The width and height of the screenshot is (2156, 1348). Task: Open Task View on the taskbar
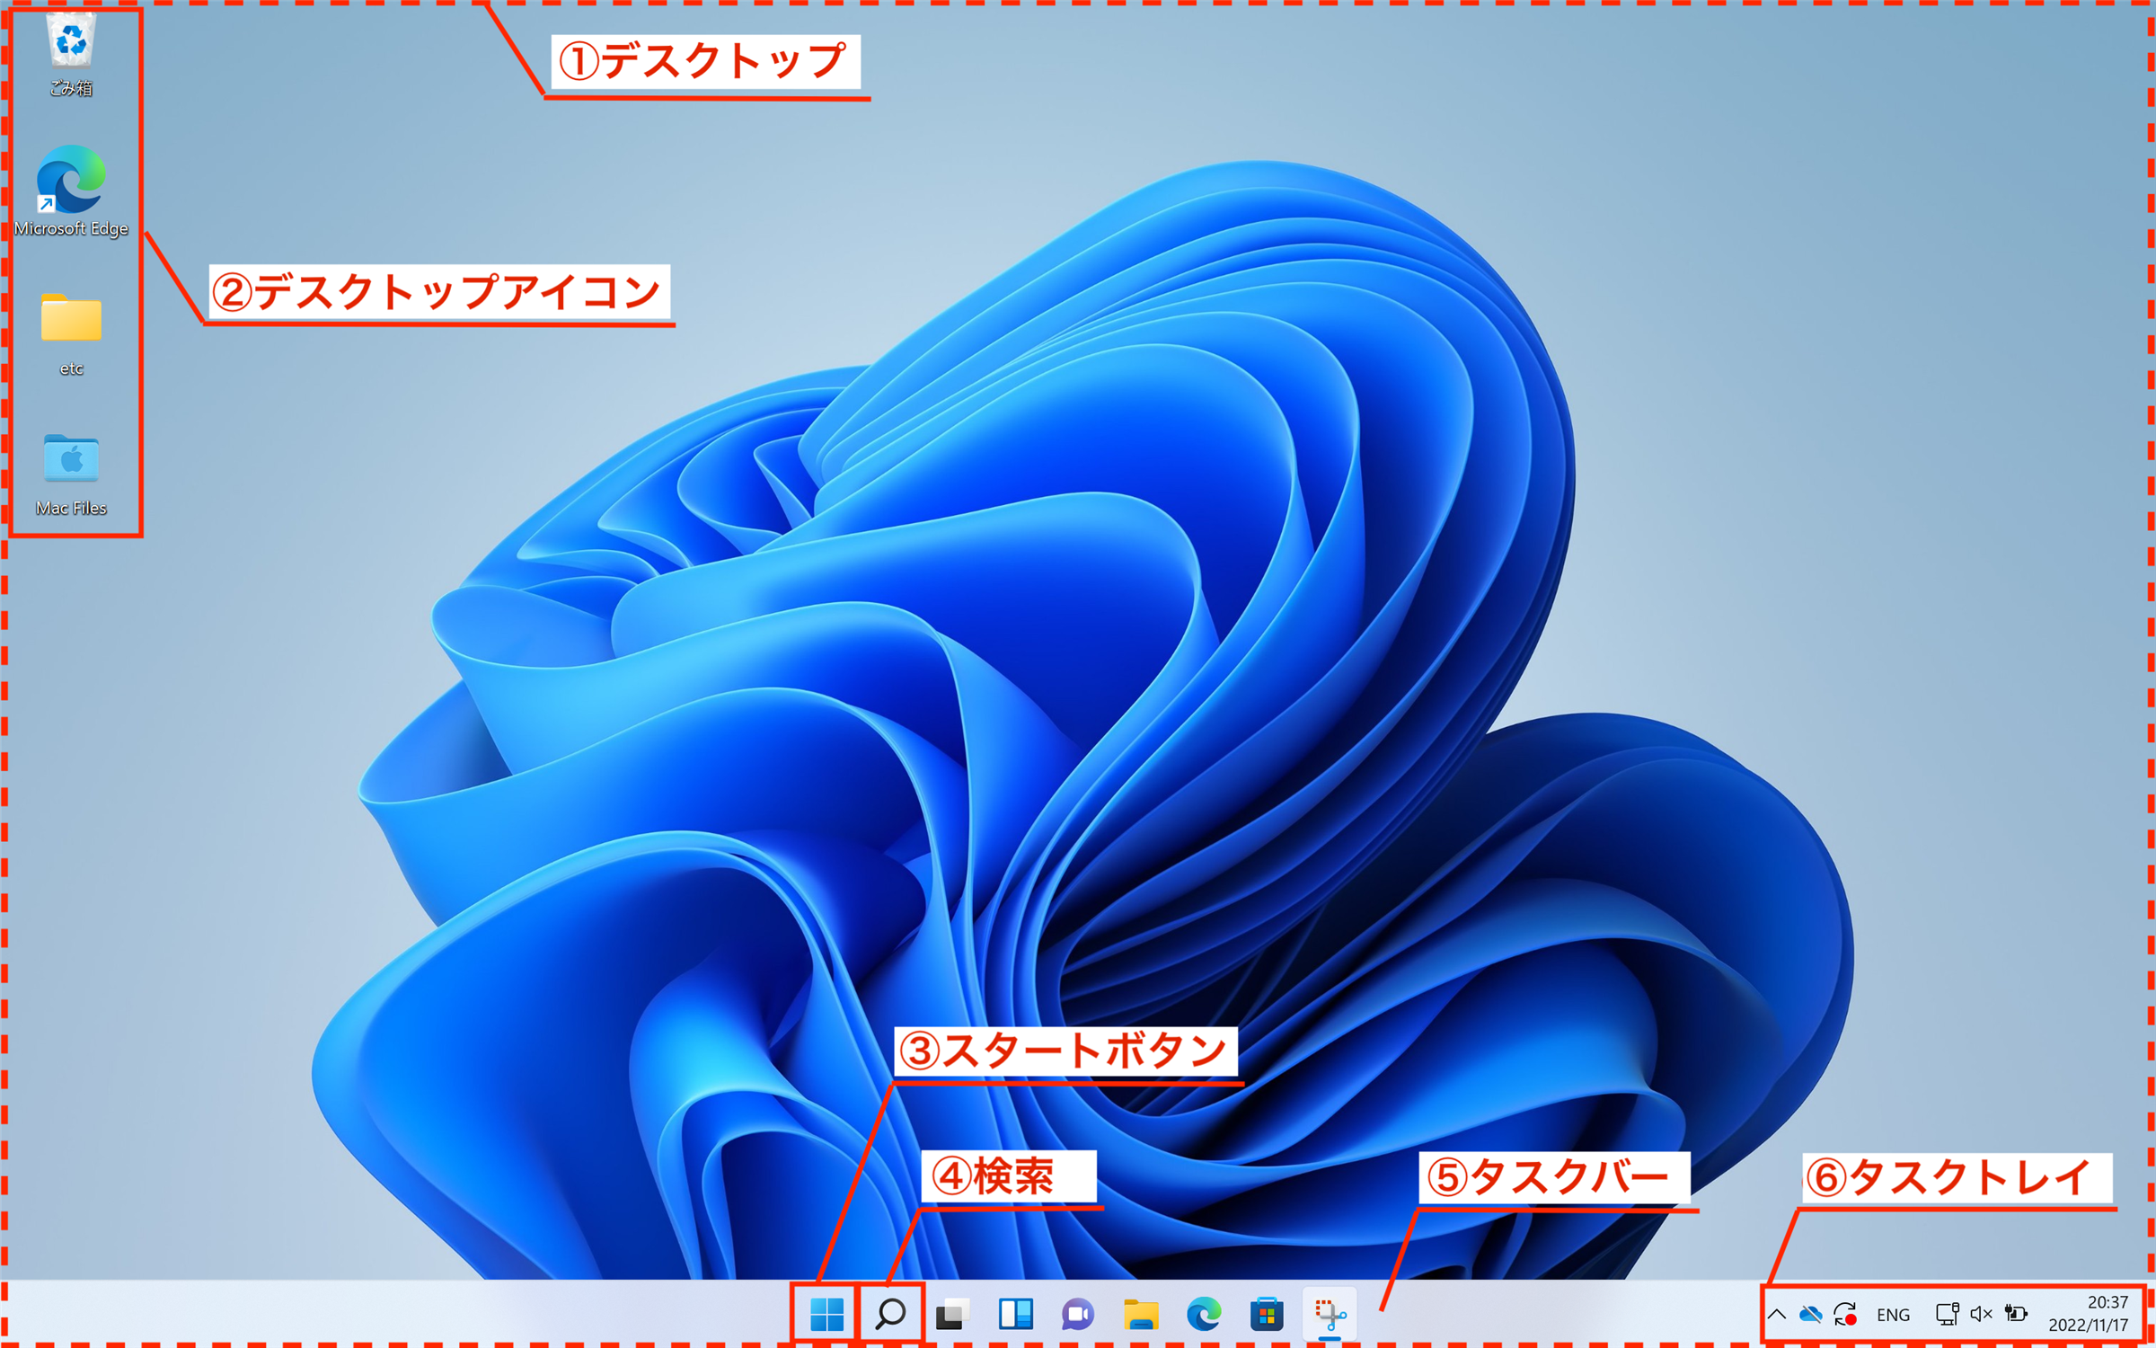tap(952, 1315)
